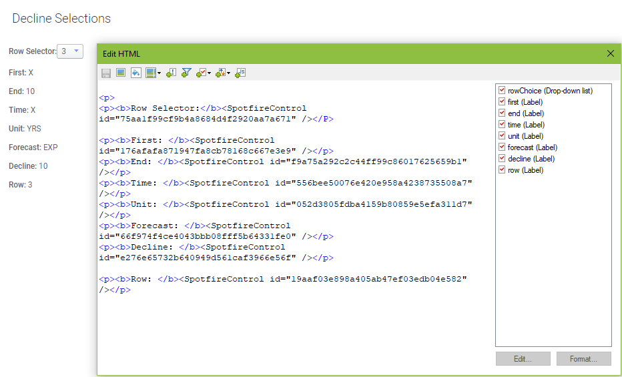The height and width of the screenshot is (377, 622).
Task: Select 'first (Label)' list entry text
Action: coord(525,102)
